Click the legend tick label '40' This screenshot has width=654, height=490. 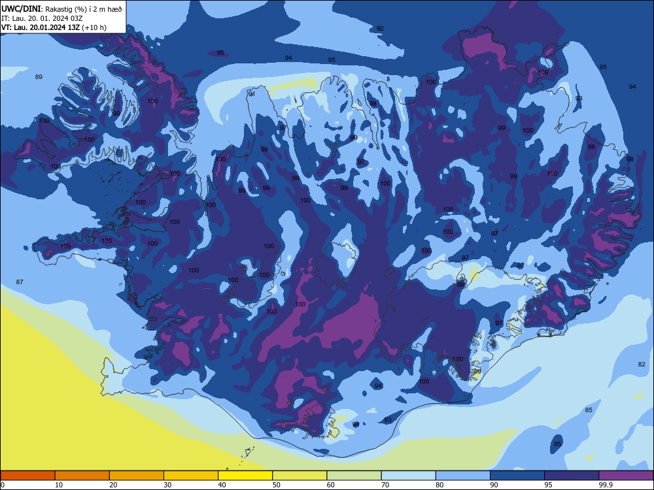(x=222, y=485)
